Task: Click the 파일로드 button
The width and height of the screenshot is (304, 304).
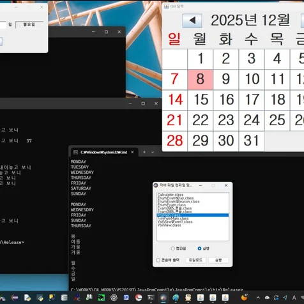Action: (x=195, y=260)
